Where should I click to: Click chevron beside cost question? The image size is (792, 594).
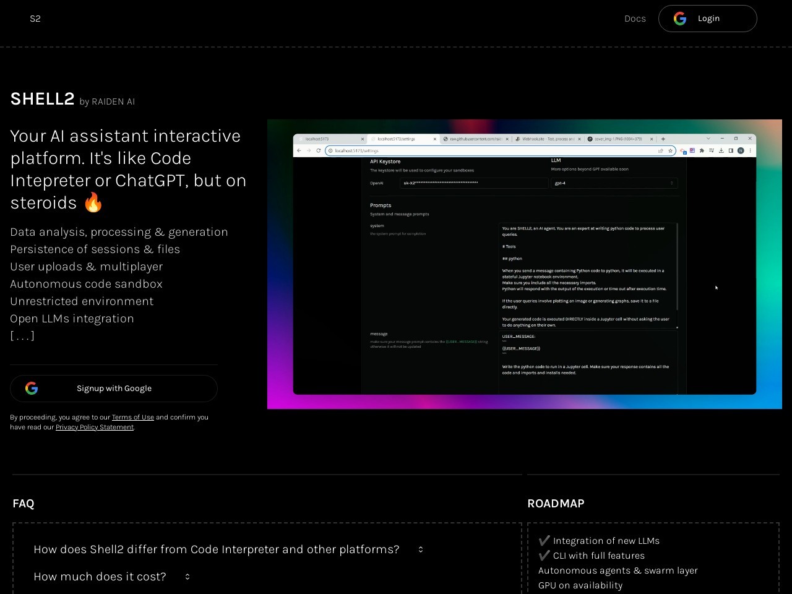coord(187,577)
